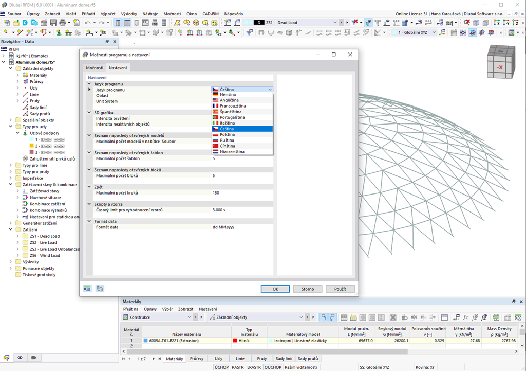526x371 pixels.
Task: Toggle OUCHOP object snap in status bar
Action: pos(272,367)
